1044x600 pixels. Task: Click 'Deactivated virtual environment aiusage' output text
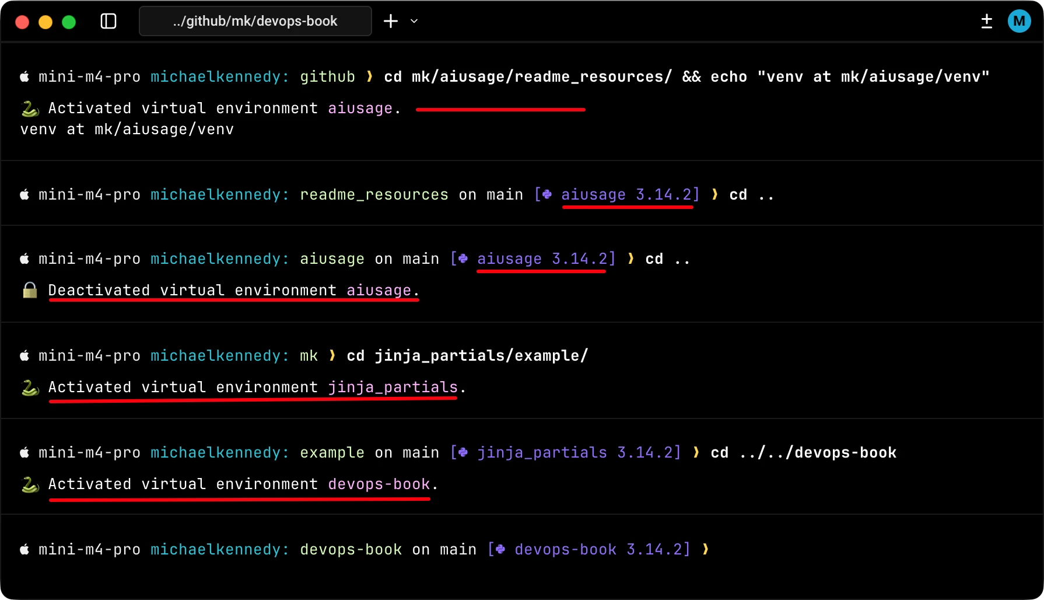233,290
